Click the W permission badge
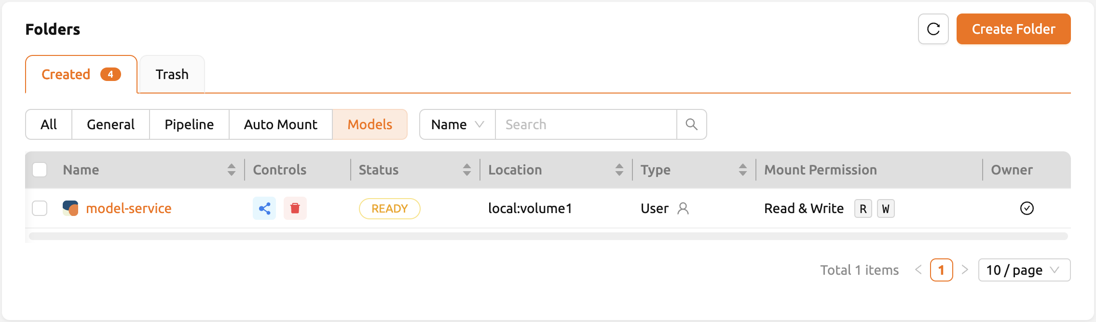Screen dimensions: 1096x322 tap(886, 209)
